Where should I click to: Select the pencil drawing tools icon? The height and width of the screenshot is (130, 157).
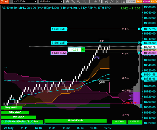(x=73, y=1)
